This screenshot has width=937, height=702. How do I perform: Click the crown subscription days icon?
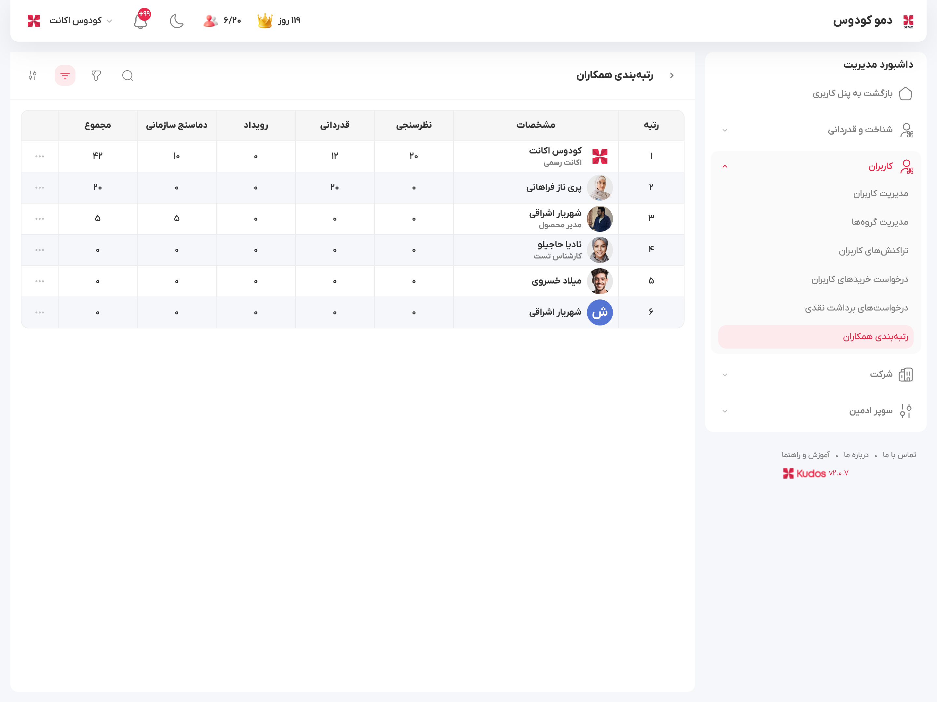click(265, 20)
